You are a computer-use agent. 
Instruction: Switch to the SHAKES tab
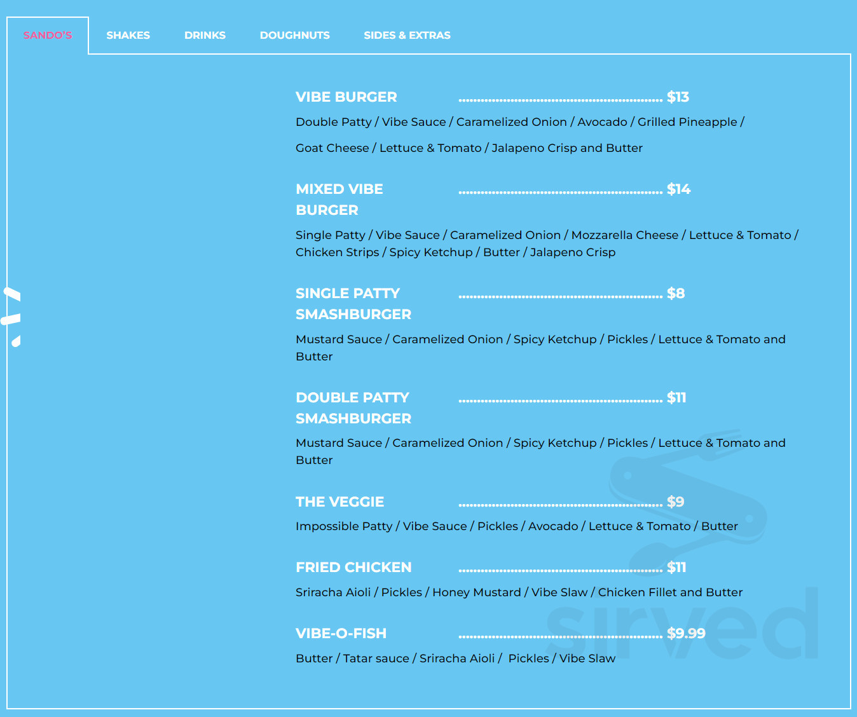[x=128, y=35]
